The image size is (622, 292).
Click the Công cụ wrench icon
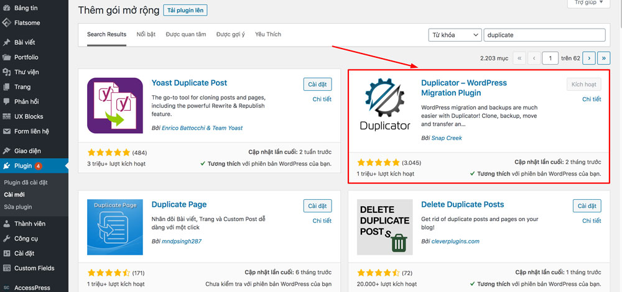(6, 238)
